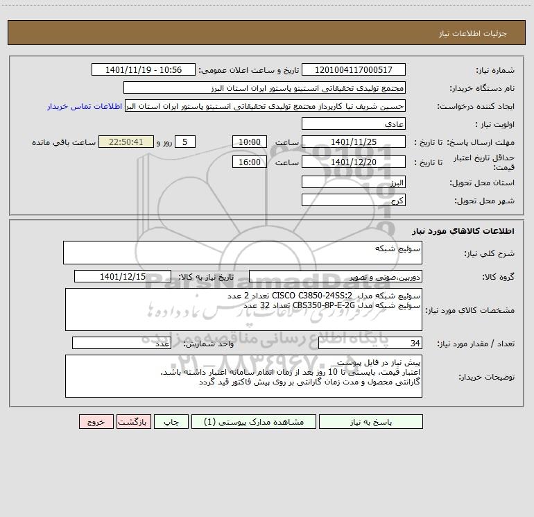Click the نام دستگاه خریدار label

pos(482,88)
